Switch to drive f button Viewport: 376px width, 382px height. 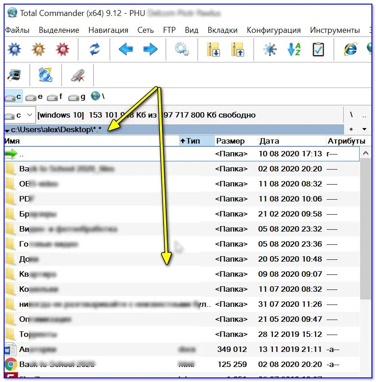55,97
